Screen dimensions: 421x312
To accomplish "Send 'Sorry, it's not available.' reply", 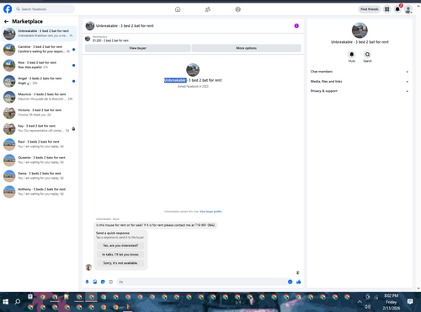I will (x=120, y=263).
